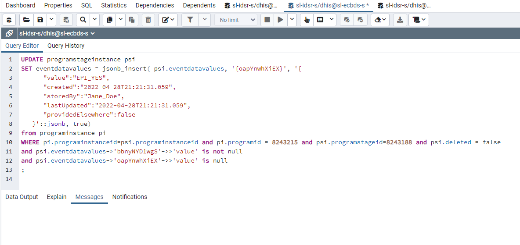Click the explain analyze table icon

320,20
